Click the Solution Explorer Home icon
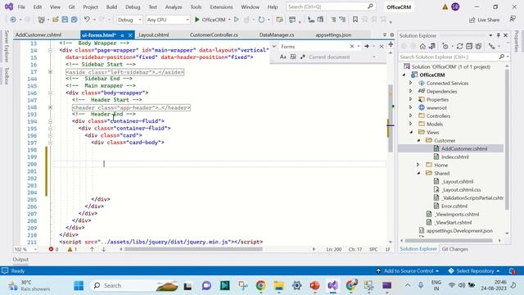 point(422,46)
